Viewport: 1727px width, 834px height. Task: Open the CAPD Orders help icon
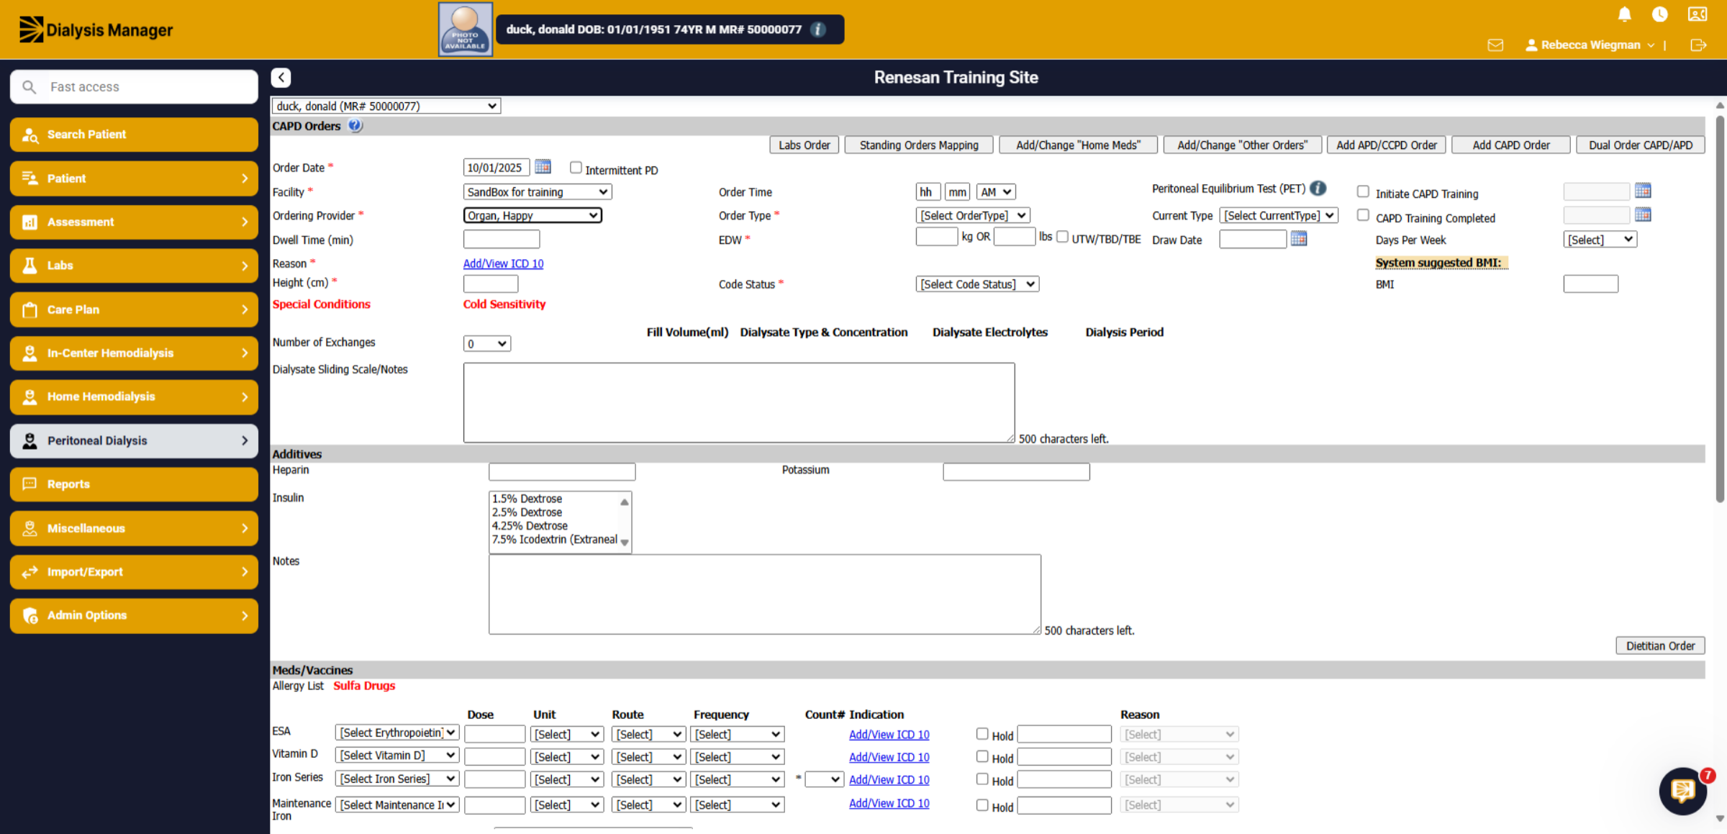[x=355, y=126]
